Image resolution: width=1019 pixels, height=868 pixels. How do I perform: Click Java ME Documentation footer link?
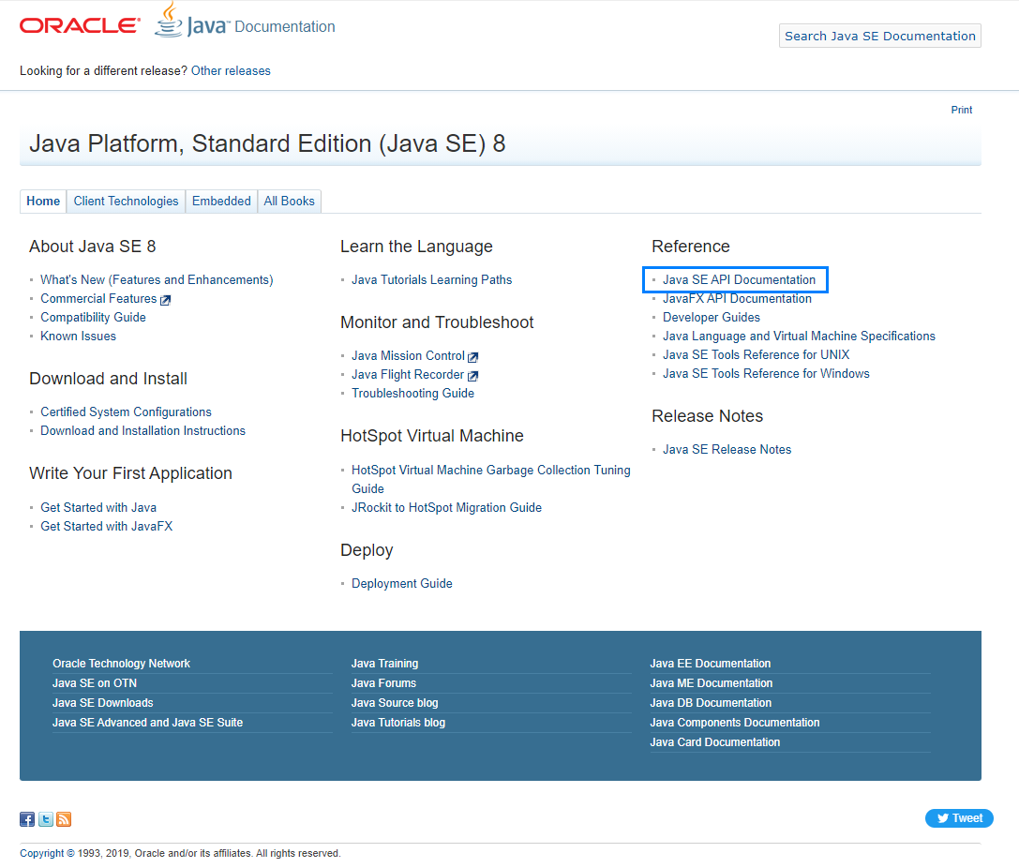tap(712, 683)
